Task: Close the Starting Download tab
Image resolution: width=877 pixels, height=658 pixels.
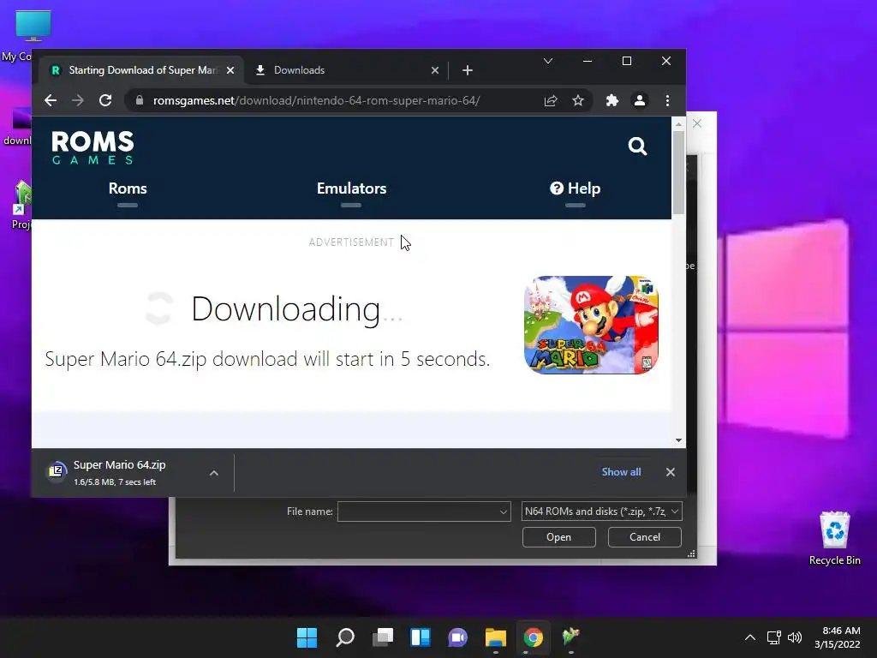Action: point(230,70)
